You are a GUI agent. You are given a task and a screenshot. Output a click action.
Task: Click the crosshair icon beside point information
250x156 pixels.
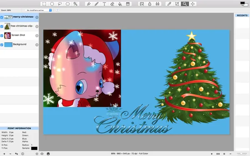[x=37, y=154]
